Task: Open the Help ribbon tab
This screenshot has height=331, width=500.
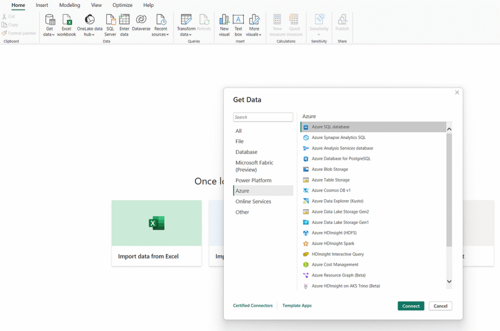Action: click(x=148, y=5)
